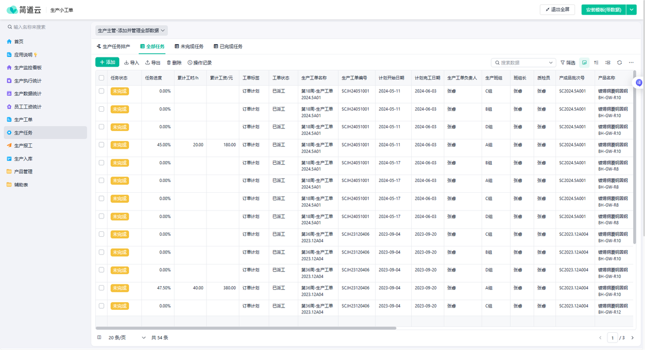Open the more options (…) toolbar menu
645x350 pixels.
pos(631,63)
